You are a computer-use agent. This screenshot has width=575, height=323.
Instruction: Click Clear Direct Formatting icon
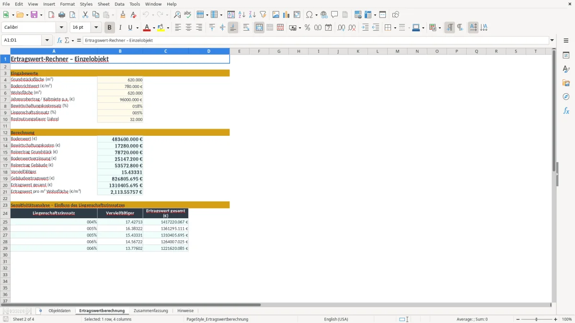133,15
